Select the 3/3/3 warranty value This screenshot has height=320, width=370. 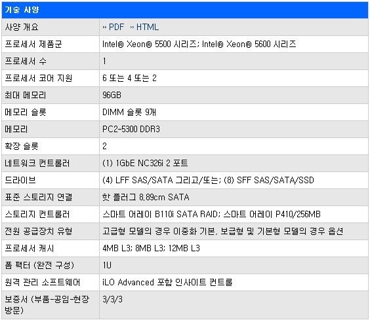[x=112, y=299]
